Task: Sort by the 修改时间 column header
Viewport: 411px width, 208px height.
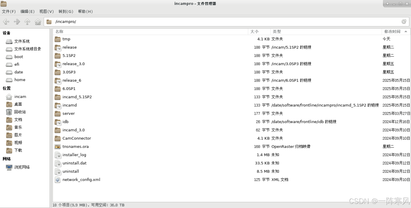Action: click(396, 32)
